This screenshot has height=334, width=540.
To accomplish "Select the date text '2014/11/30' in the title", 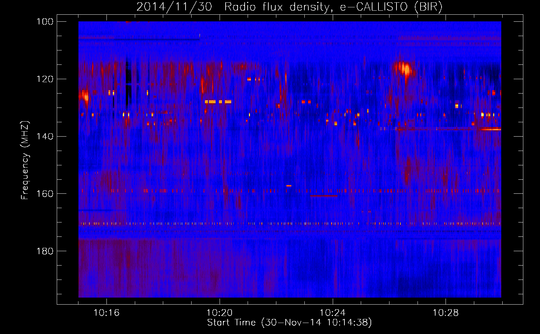I will point(174,7).
